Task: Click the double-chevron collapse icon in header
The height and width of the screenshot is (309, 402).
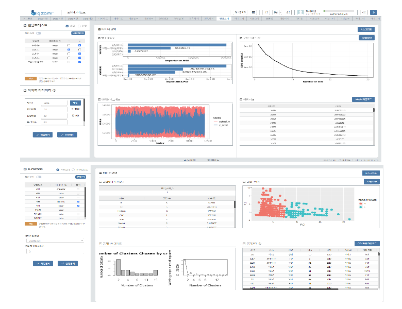Action: [364, 12]
